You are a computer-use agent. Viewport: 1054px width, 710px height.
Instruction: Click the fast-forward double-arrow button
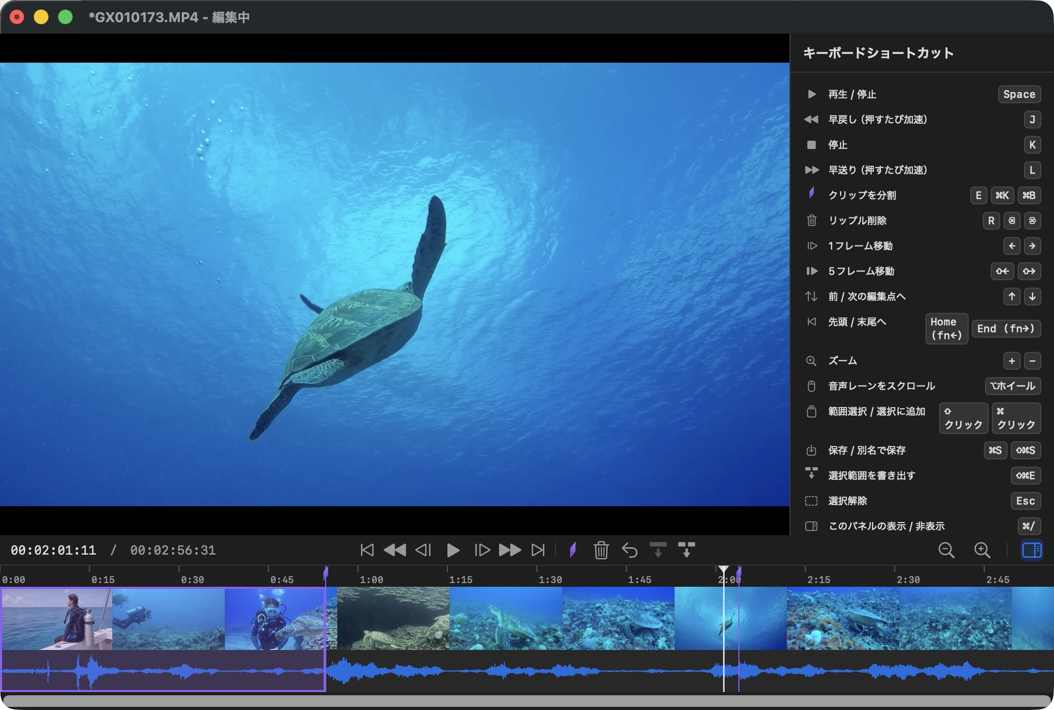pos(510,550)
